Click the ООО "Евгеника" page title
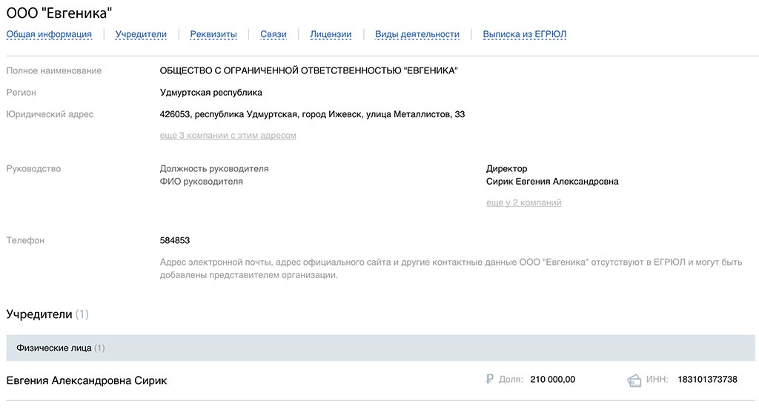Image resolution: width=759 pixels, height=413 pixels. click(59, 13)
